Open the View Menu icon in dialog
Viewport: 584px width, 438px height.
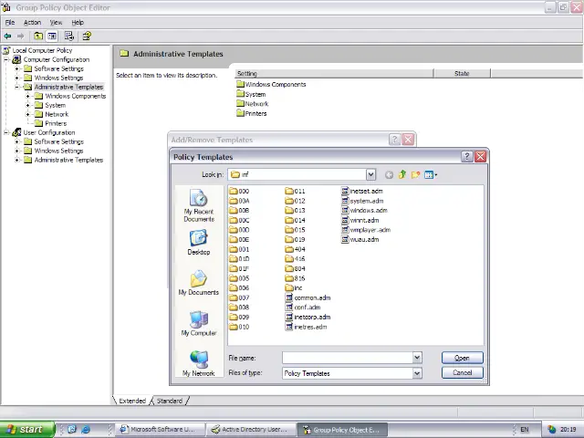(x=431, y=174)
